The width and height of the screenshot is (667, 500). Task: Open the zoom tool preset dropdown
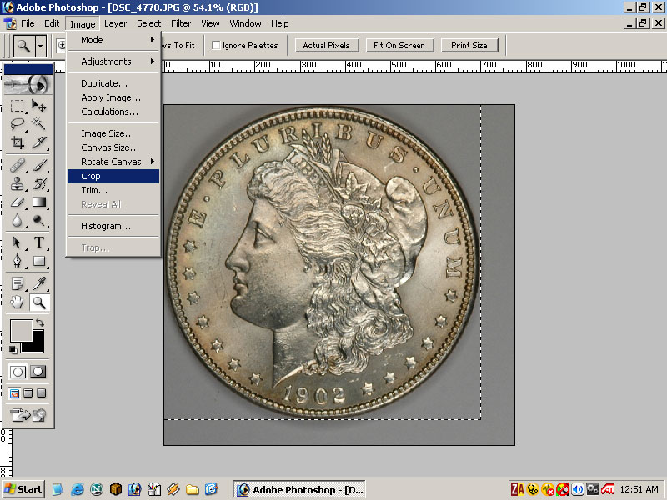click(41, 46)
